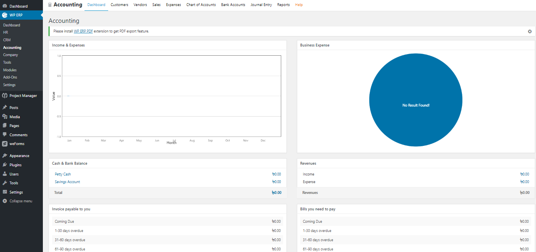The image size is (536, 252).
Task: Click the Collapse menu label
Action: coord(21,201)
